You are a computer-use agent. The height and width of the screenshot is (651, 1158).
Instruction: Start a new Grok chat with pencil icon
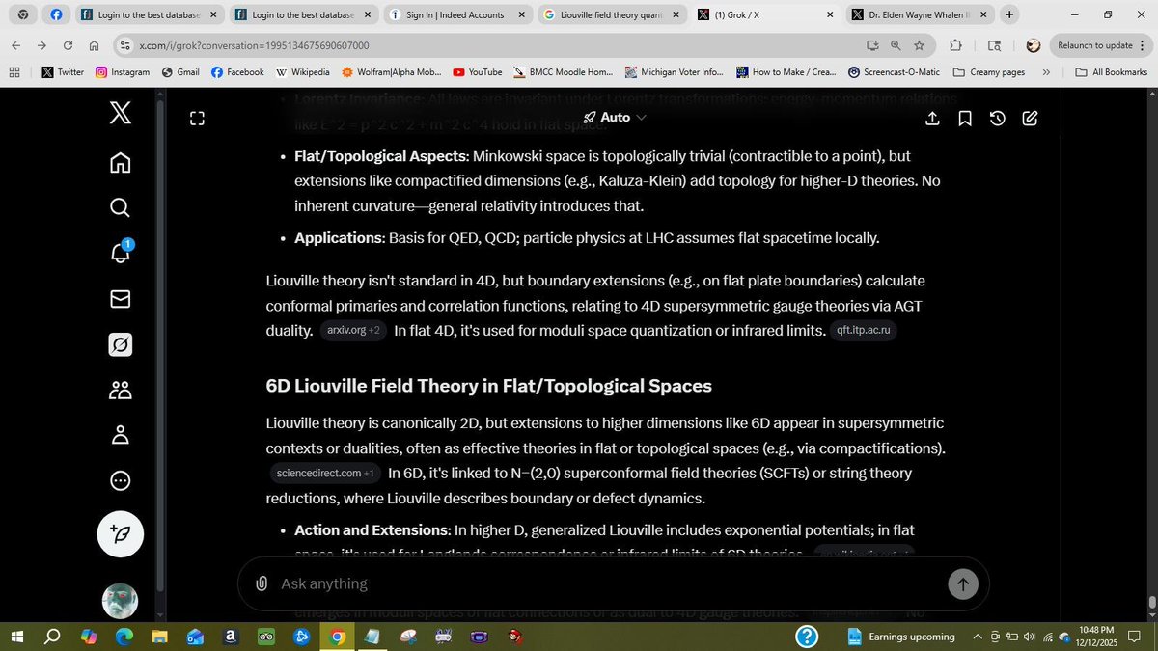(1030, 118)
